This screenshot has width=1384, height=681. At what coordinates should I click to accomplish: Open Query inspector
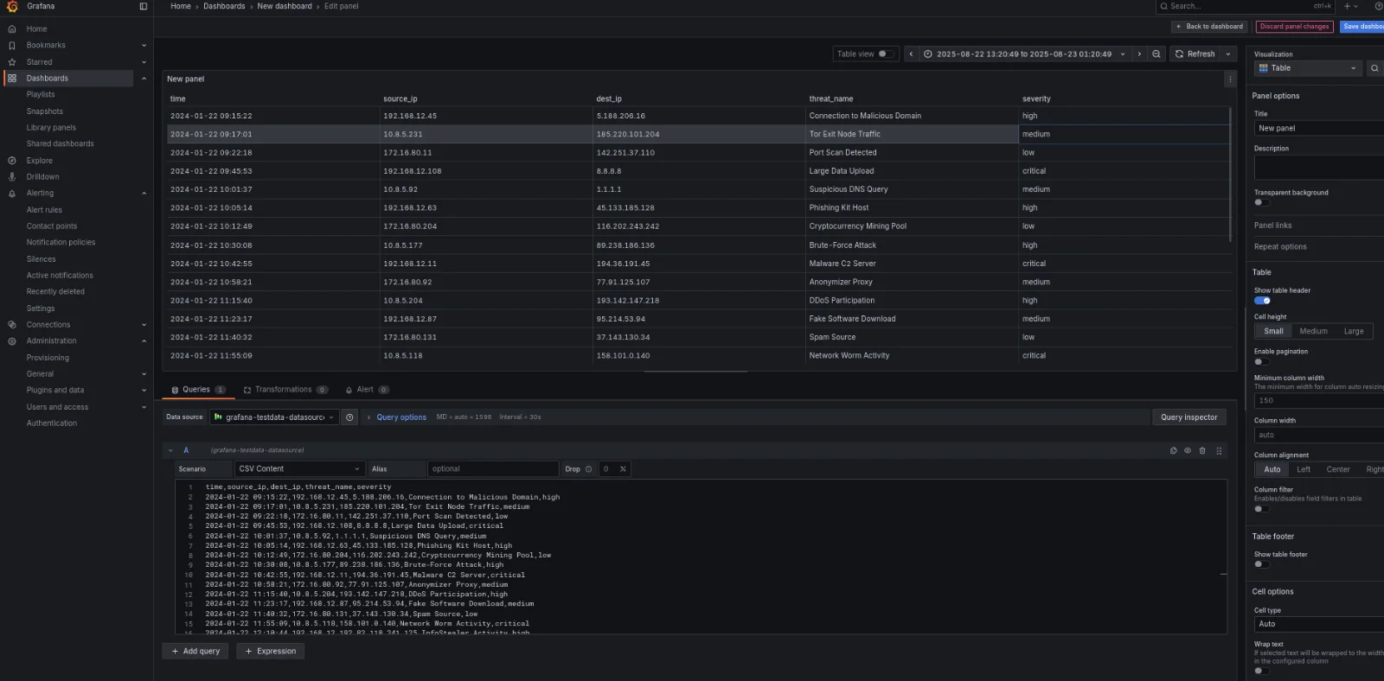[1189, 417]
